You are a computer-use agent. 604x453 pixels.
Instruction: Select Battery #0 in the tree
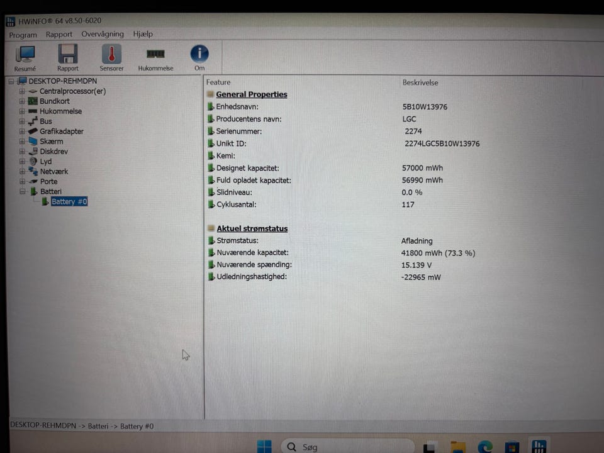pyautogui.click(x=69, y=201)
